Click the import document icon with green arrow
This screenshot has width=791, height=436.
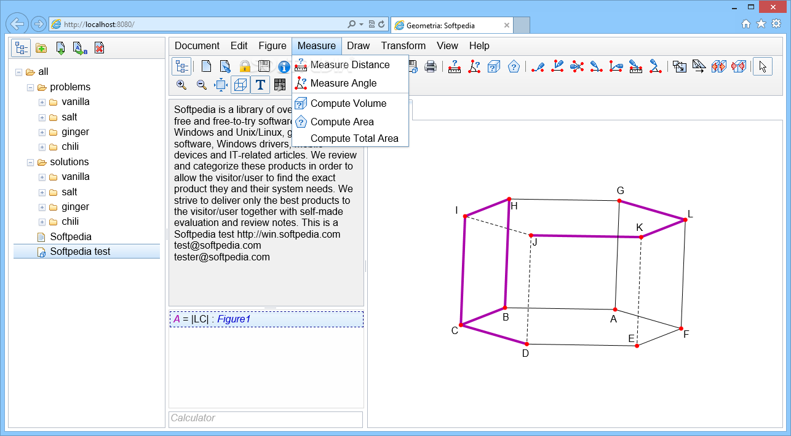pyautogui.click(x=60, y=48)
